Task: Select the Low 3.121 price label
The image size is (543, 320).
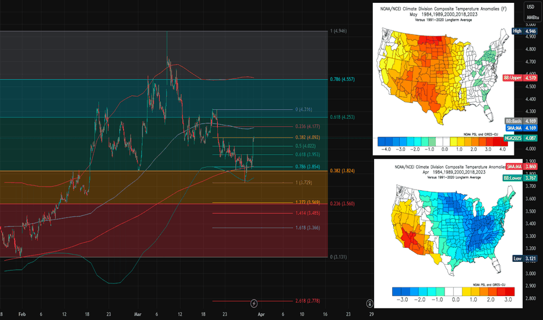Action: pos(524,258)
